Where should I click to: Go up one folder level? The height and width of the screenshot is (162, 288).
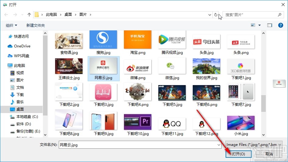tap(29, 15)
